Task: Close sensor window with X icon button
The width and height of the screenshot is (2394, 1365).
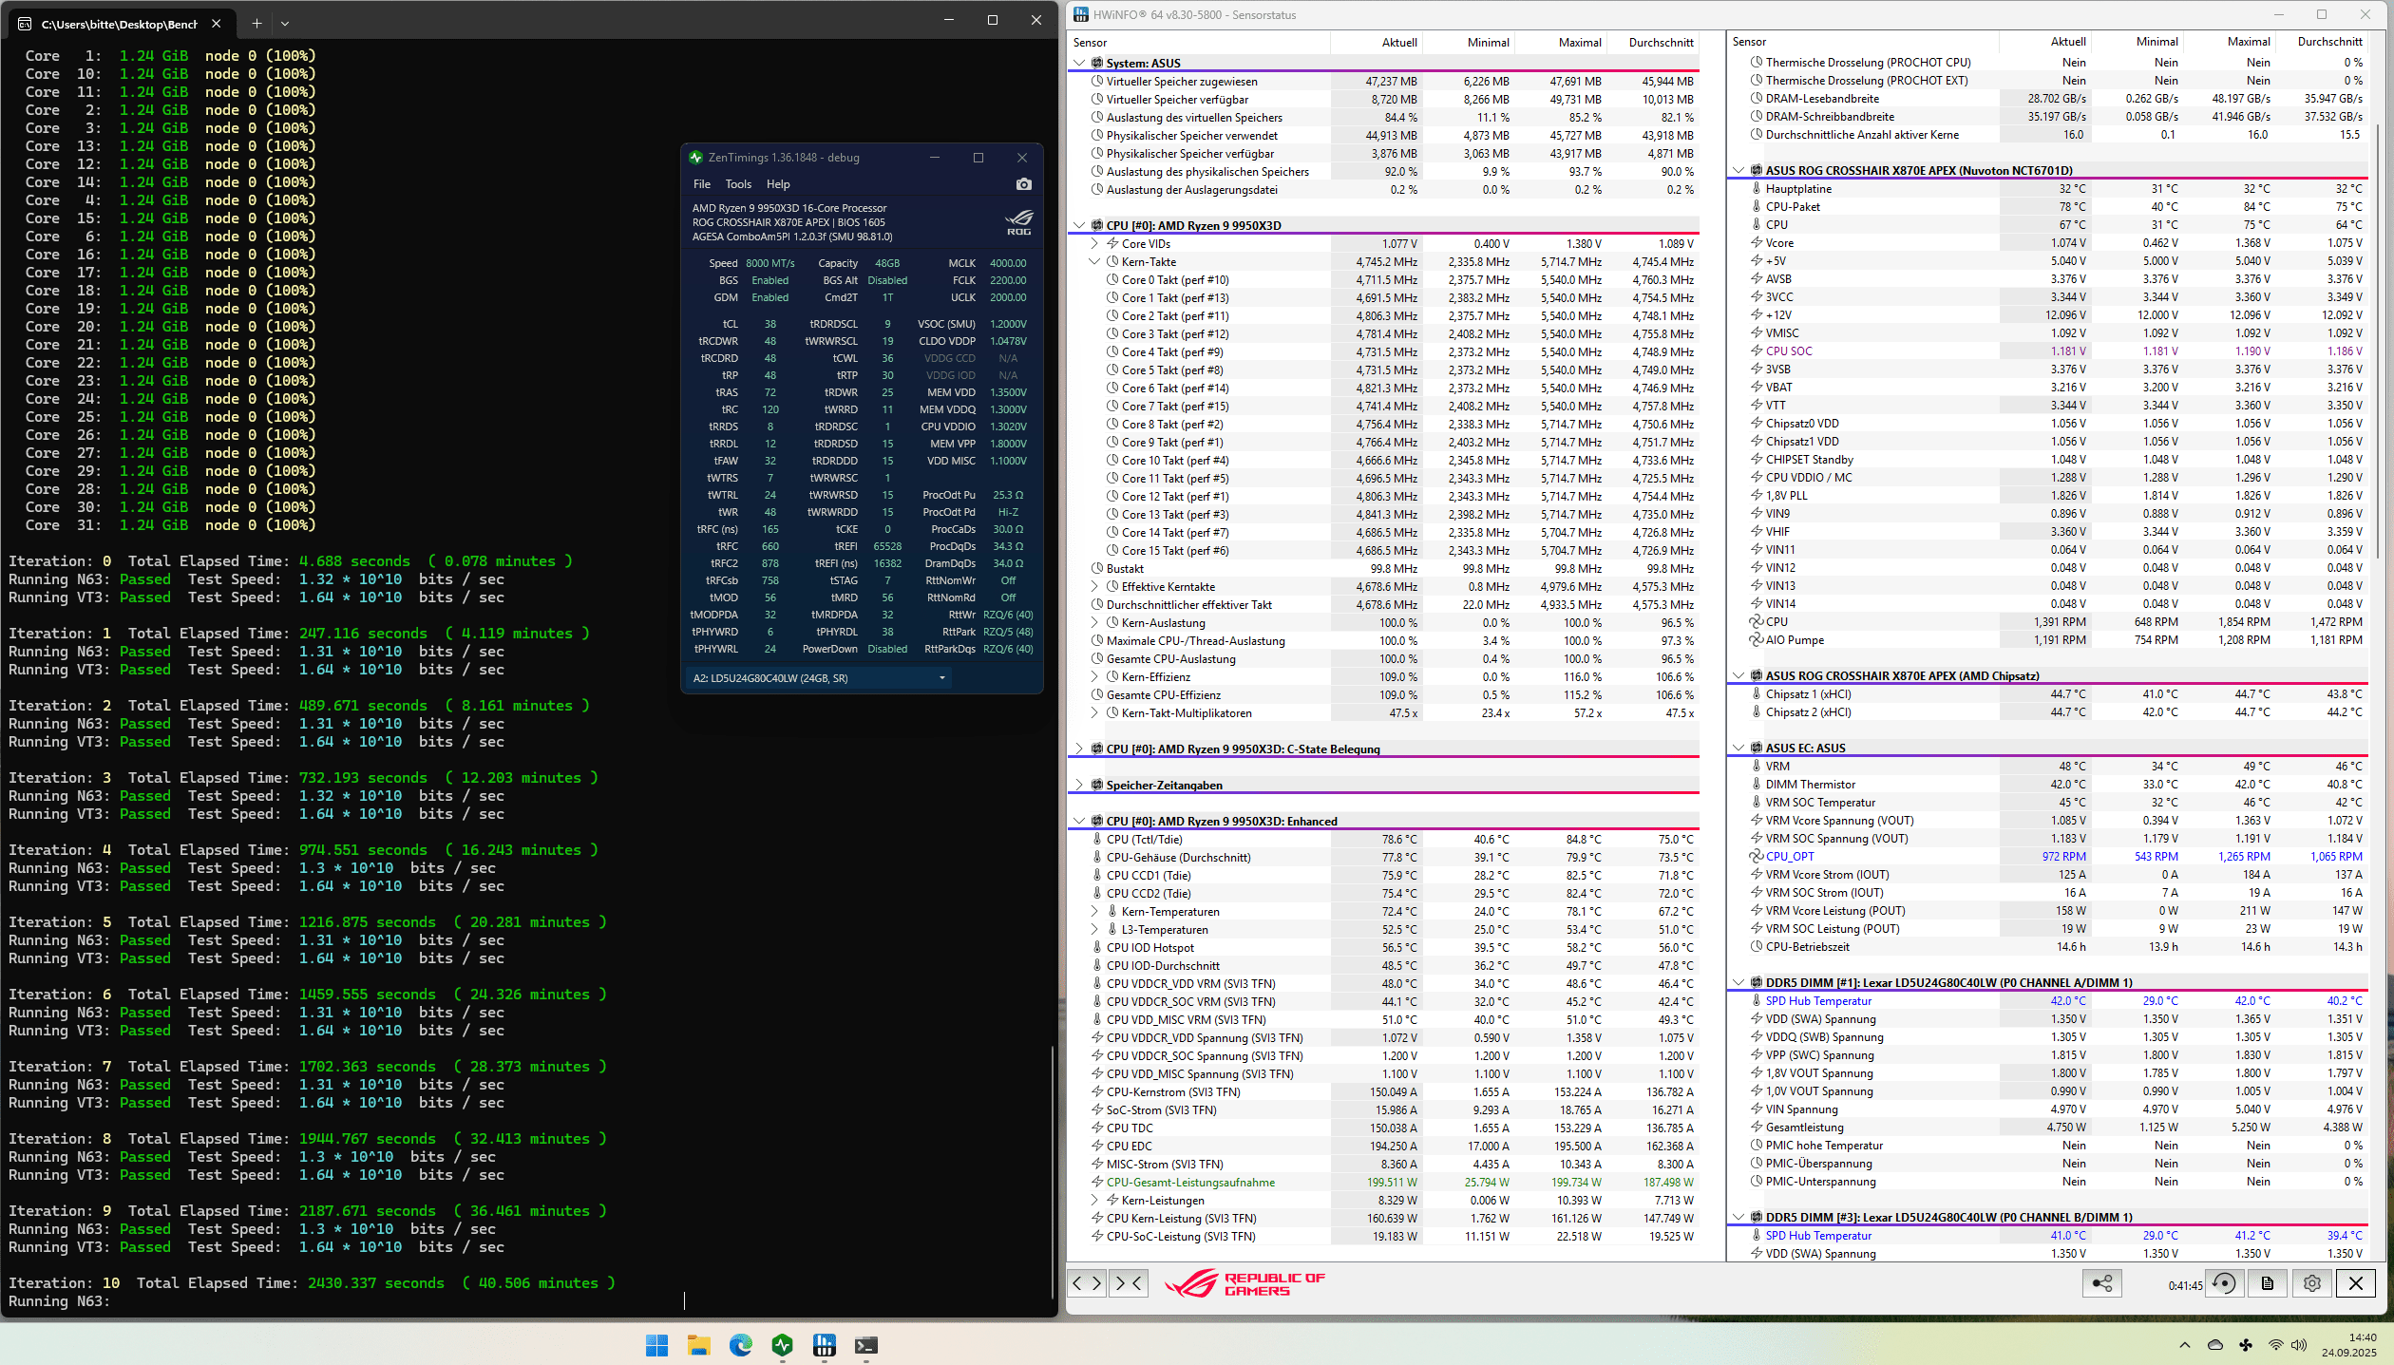Action: point(2355,1283)
